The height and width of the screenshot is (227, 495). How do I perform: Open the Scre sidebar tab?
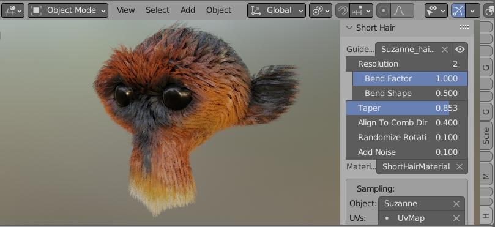486,136
